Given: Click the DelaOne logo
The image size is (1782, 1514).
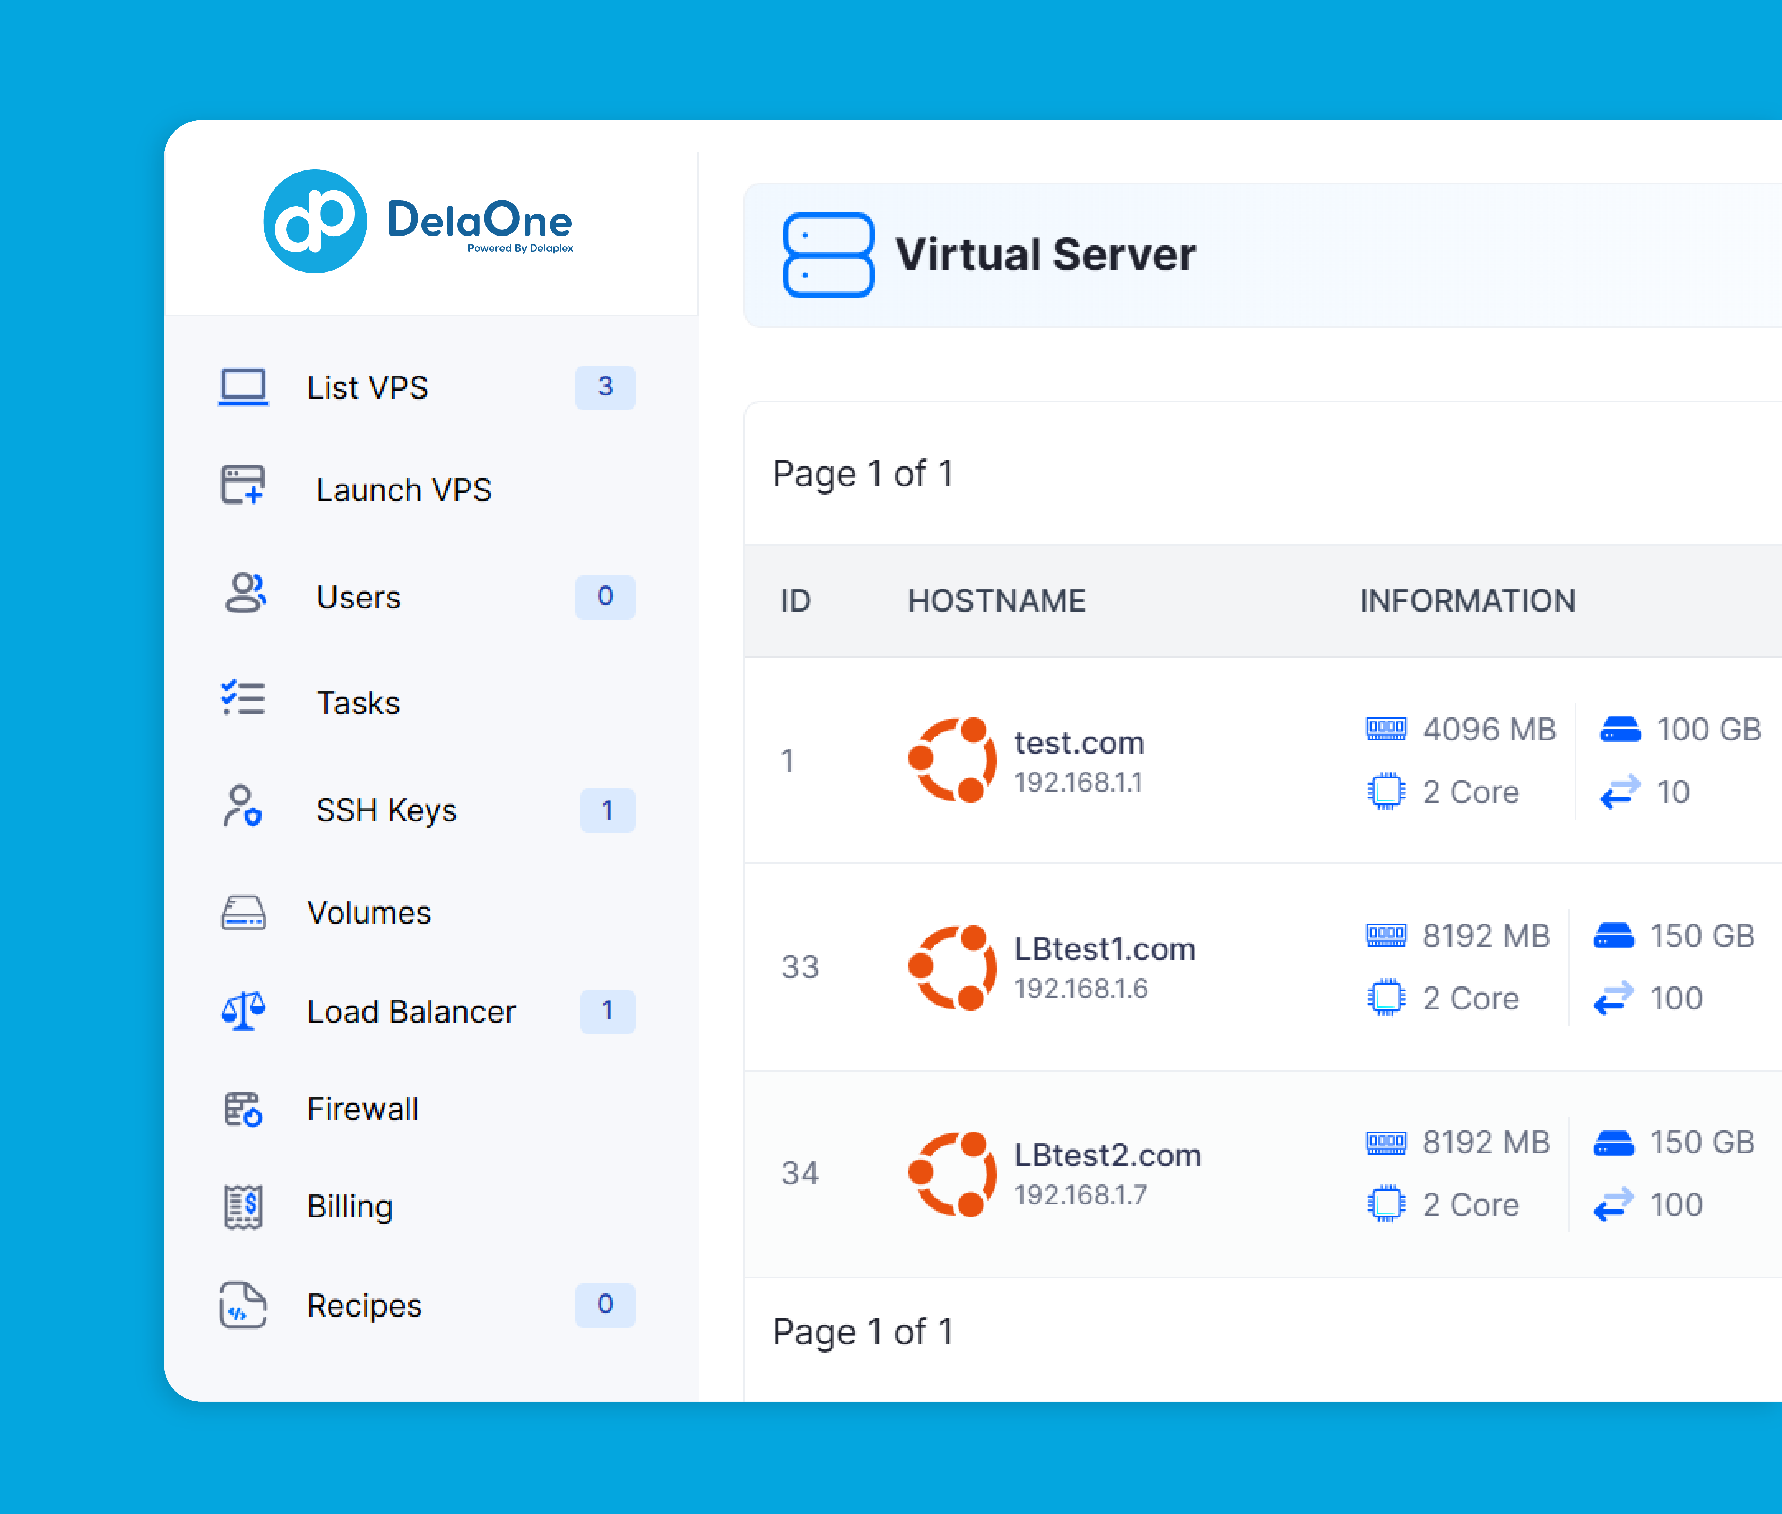Looking at the screenshot, I should pos(418,221).
